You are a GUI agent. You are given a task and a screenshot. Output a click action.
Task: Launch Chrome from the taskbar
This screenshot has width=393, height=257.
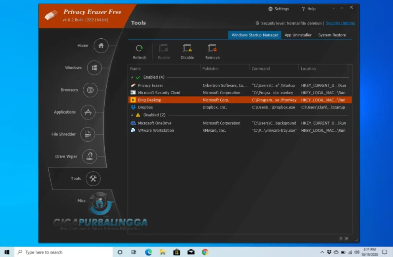pyautogui.click(x=205, y=252)
